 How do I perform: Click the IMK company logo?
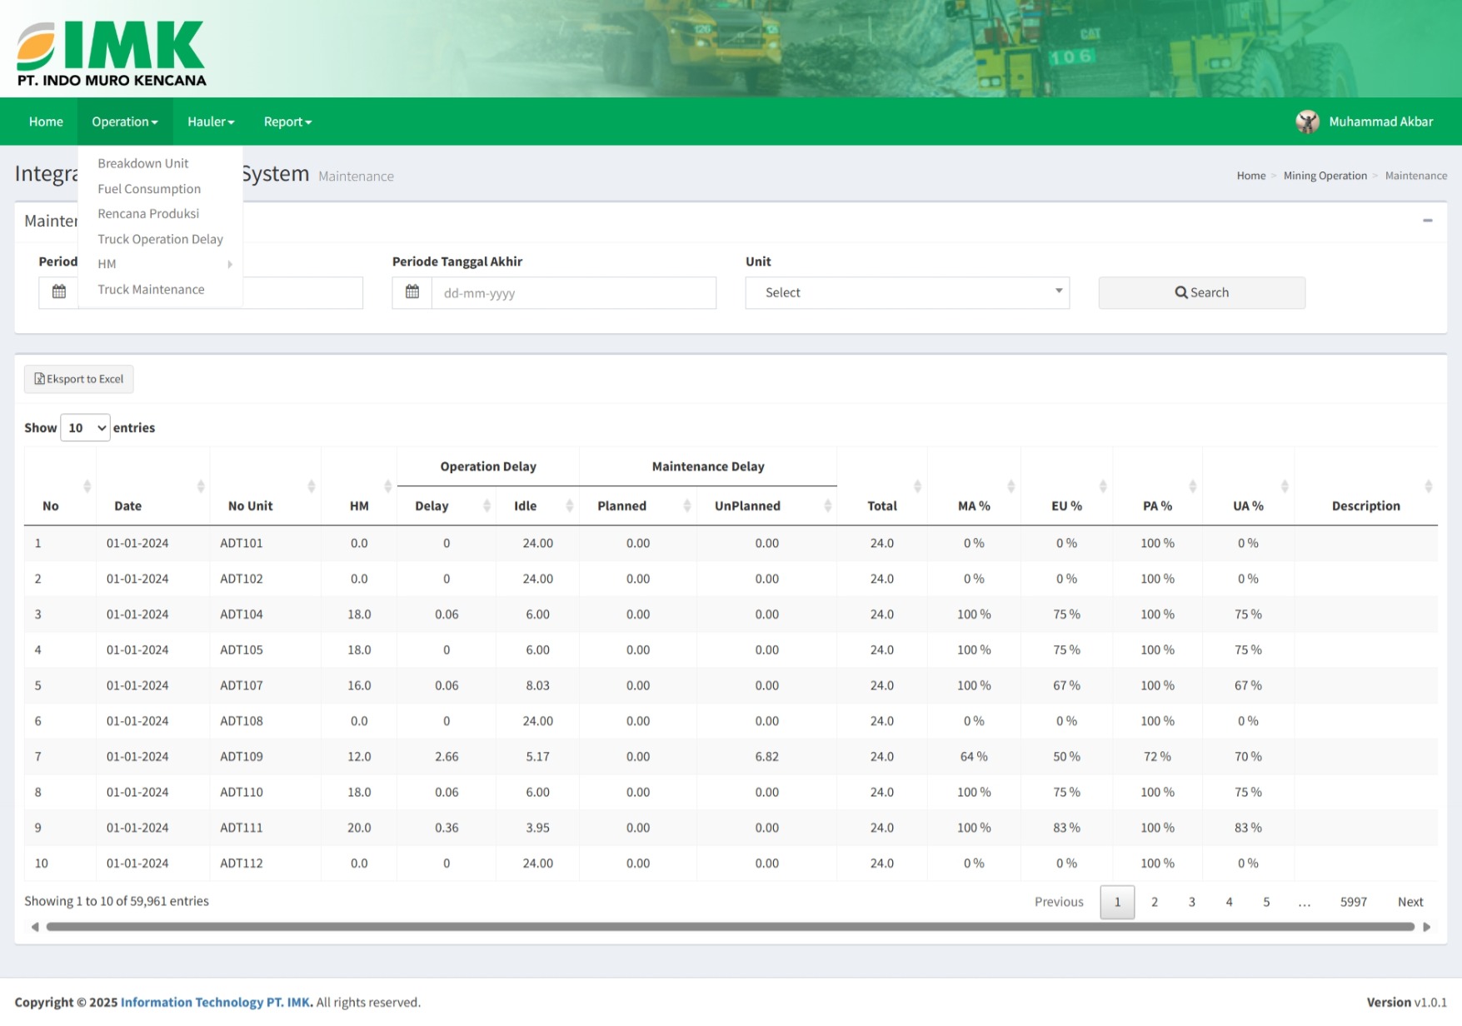[111, 52]
